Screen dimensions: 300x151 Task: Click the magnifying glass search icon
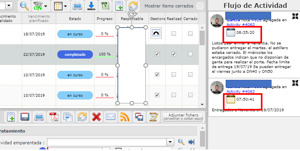coord(24,6)
